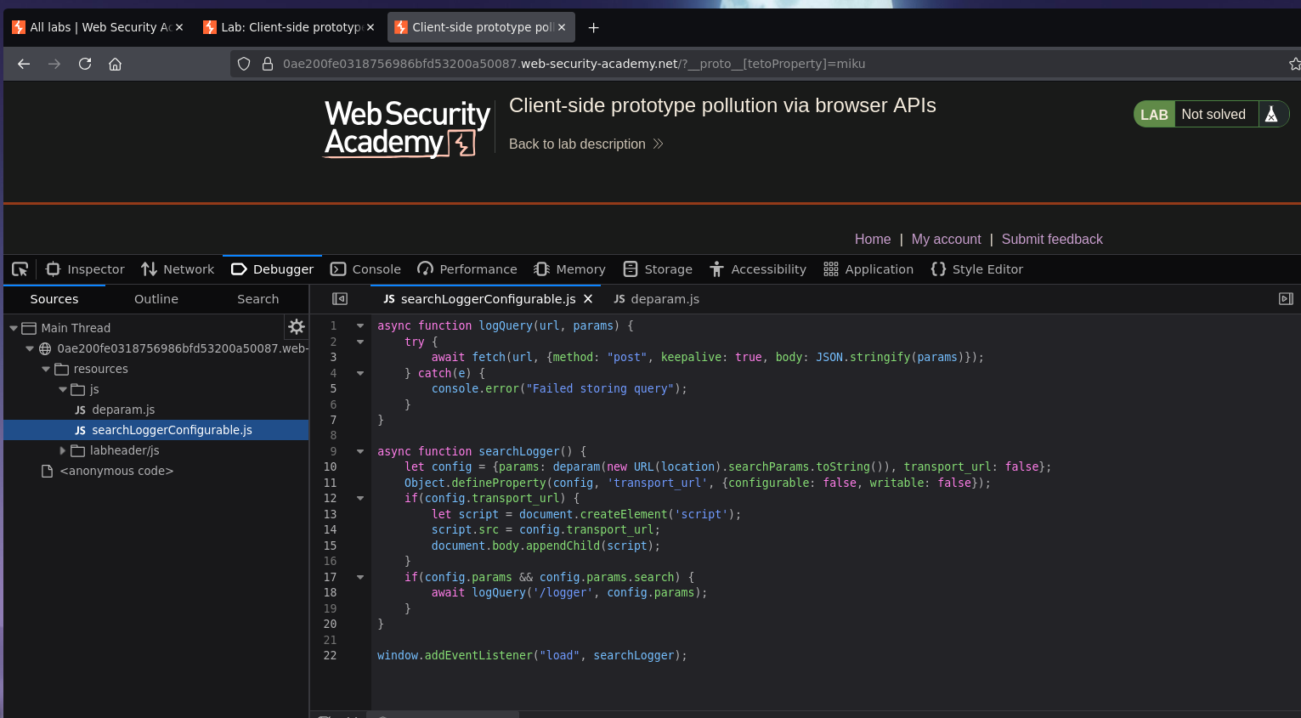Open the Memory panel
This screenshot has width=1301, height=718.
click(x=569, y=269)
